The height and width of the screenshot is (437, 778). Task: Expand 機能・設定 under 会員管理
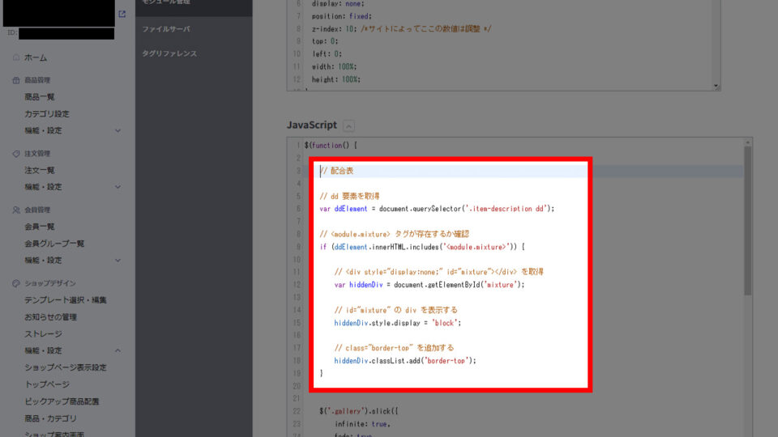118,261
